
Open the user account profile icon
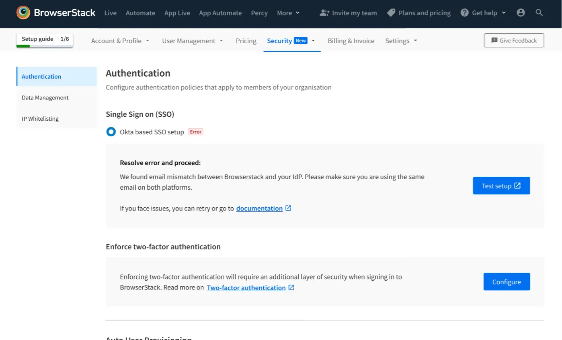pos(521,13)
